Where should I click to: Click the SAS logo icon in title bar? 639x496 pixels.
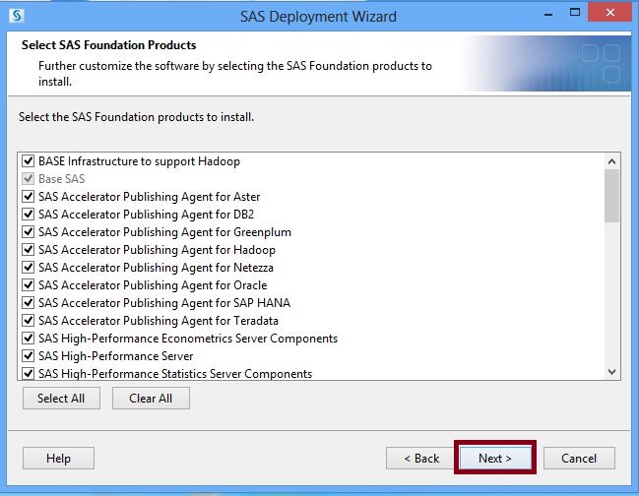[17, 16]
